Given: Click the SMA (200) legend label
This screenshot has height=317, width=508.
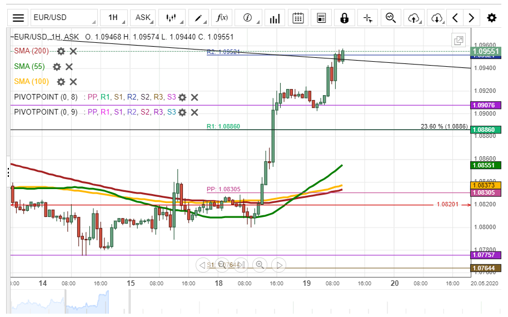Looking at the screenshot, I should (x=32, y=51).
